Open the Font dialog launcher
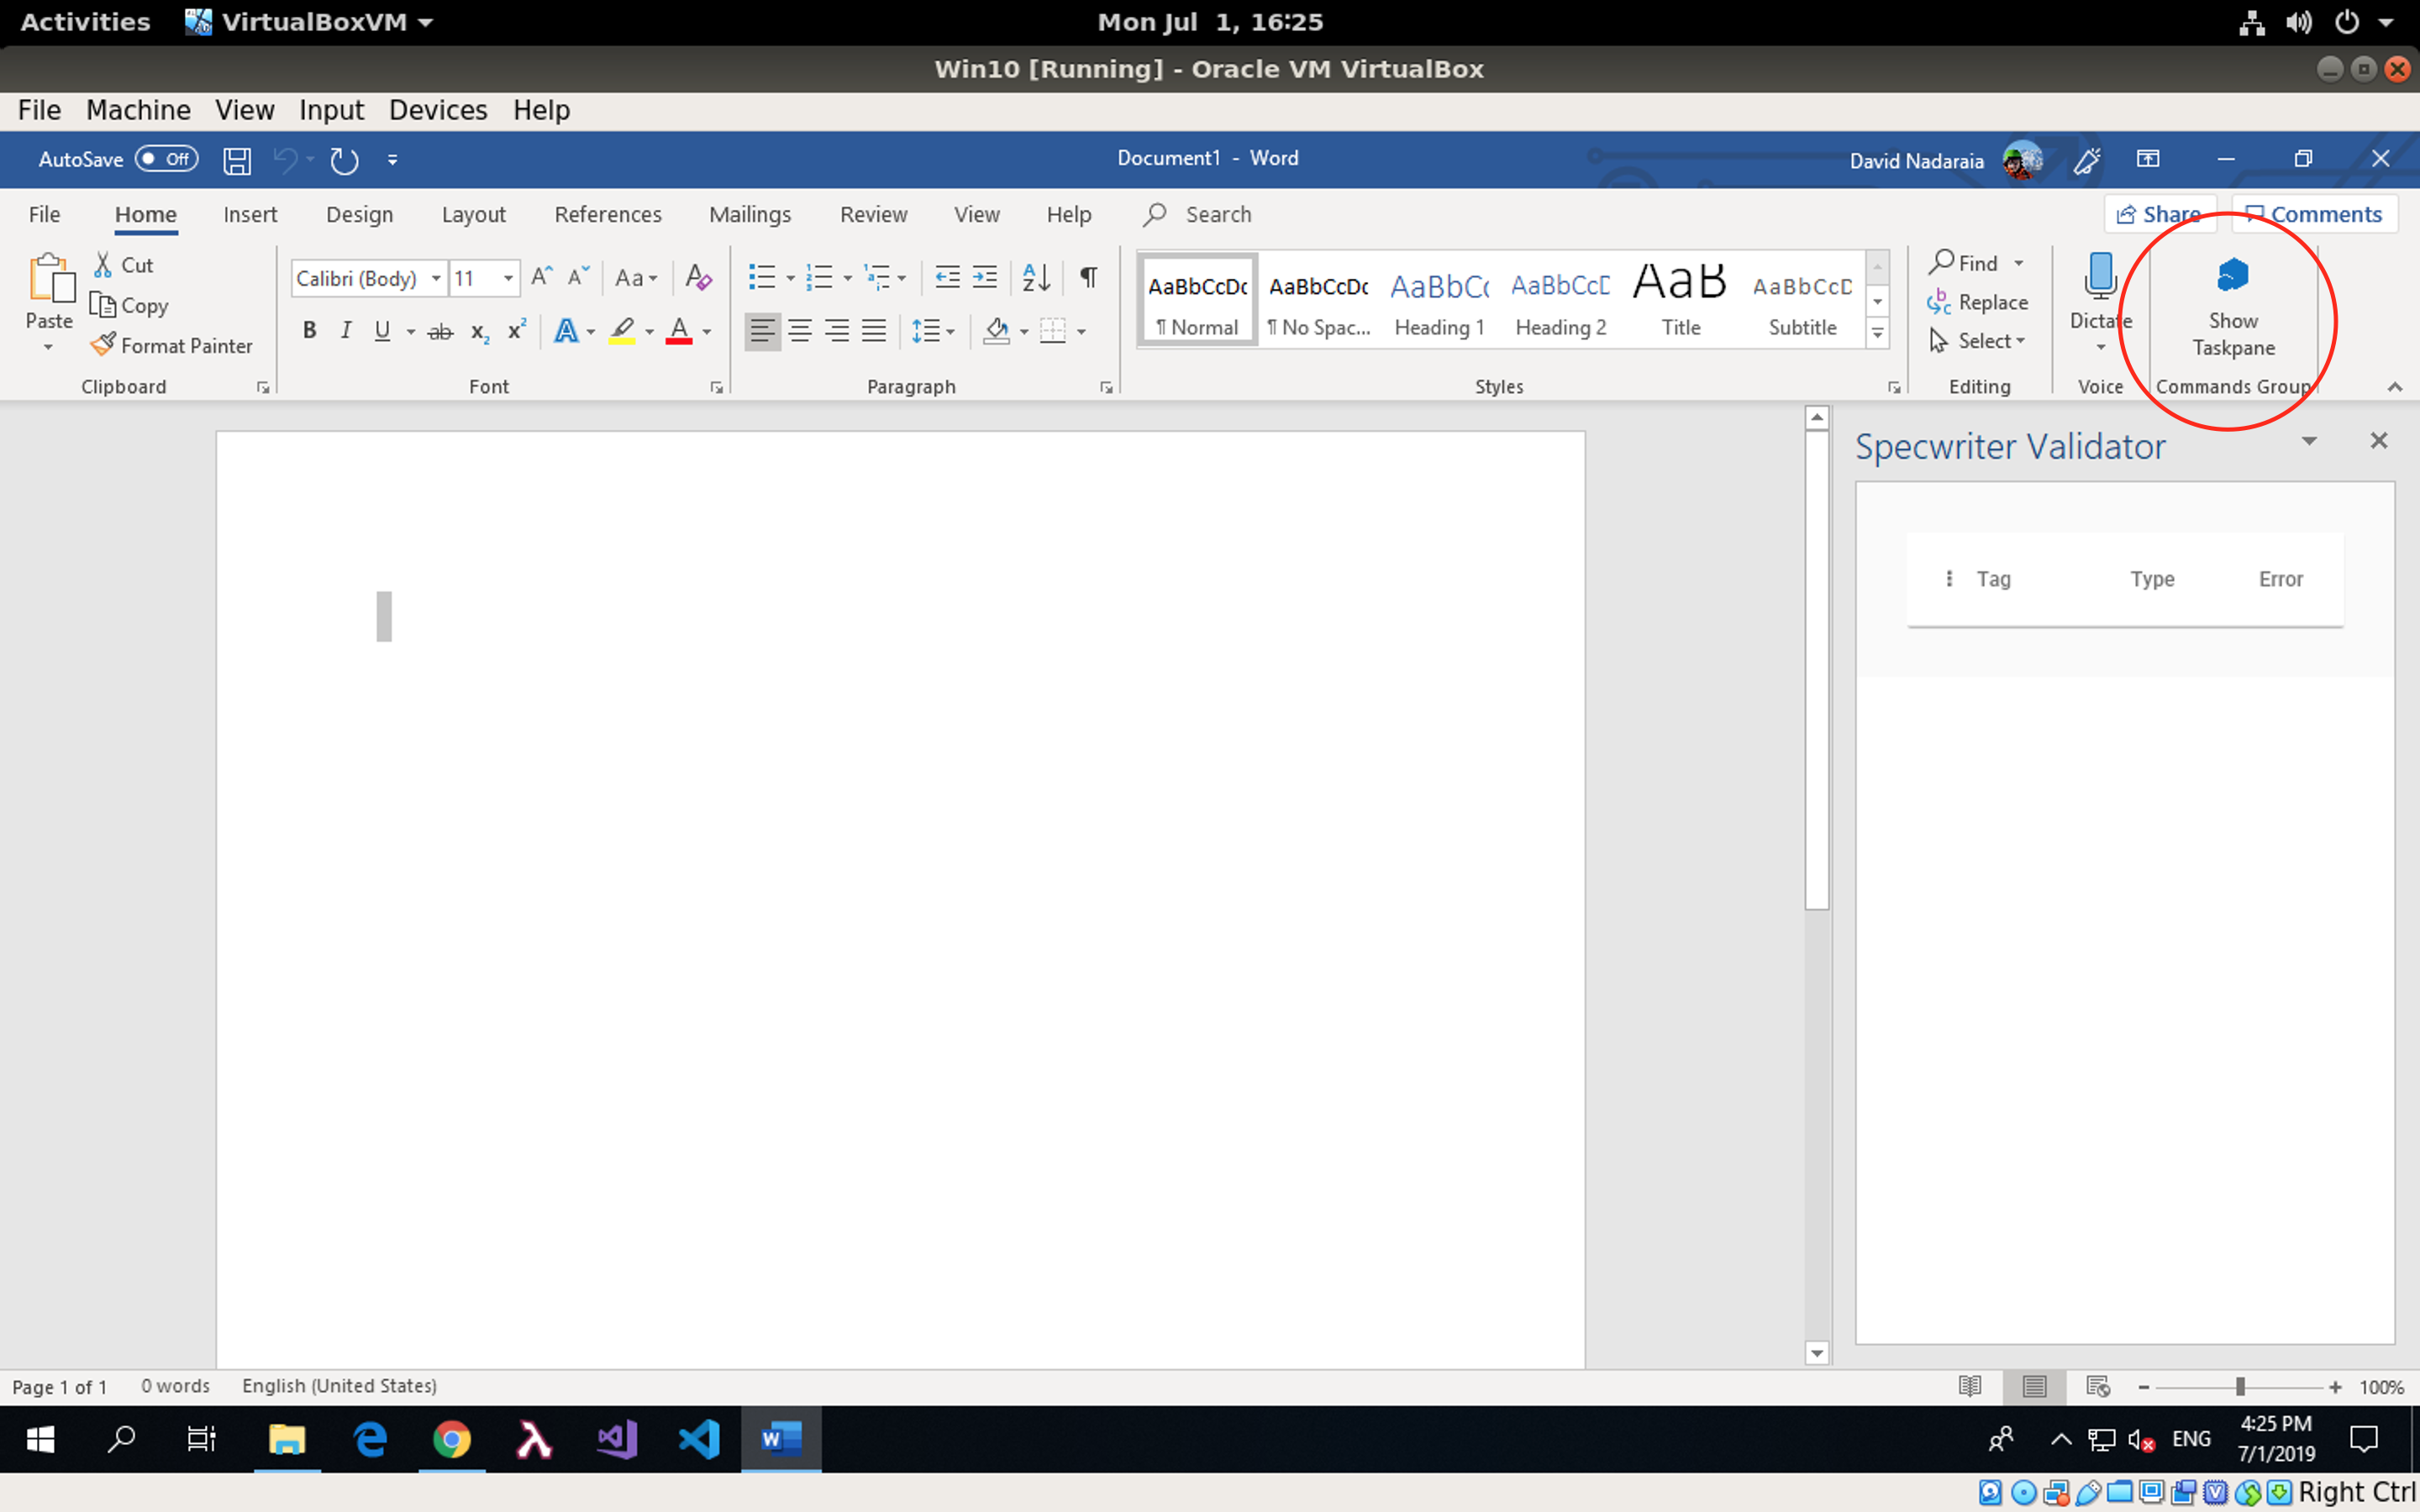This screenshot has height=1512, width=2420. click(717, 388)
